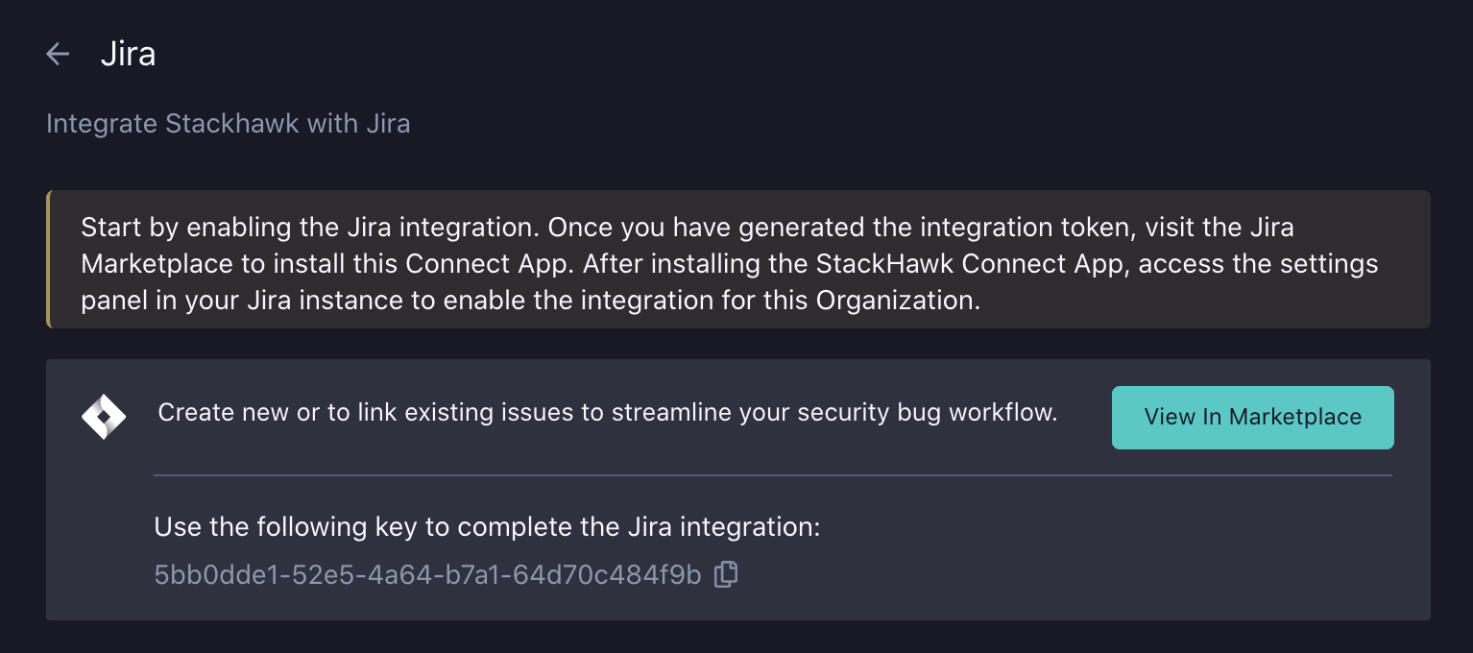The width and height of the screenshot is (1473, 653).
Task: Click the horizontal divider in the card
Action: click(x=773, y=472)
